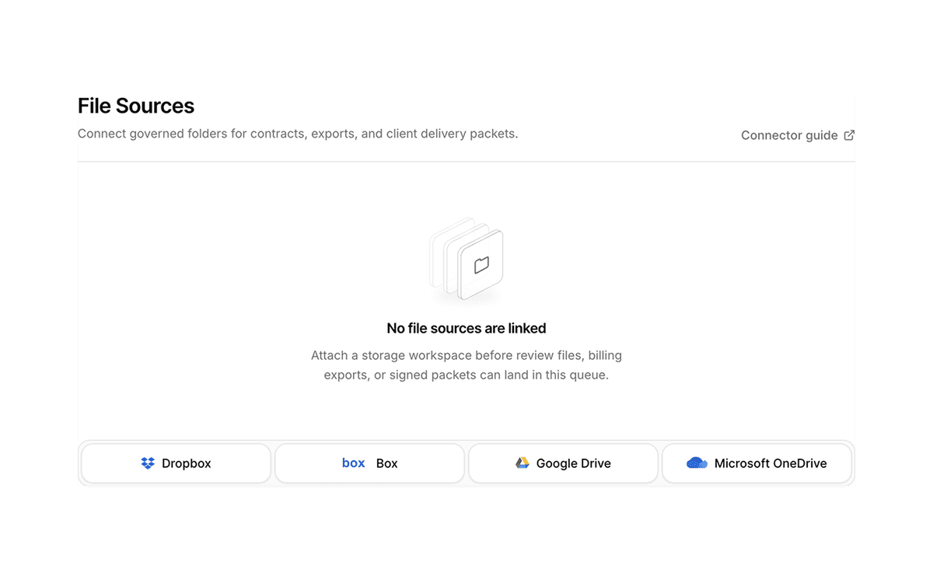Attach Microsoft OneDrive workspace
The width and height of the screenshot is (933, 583).
tap(757, 463)
